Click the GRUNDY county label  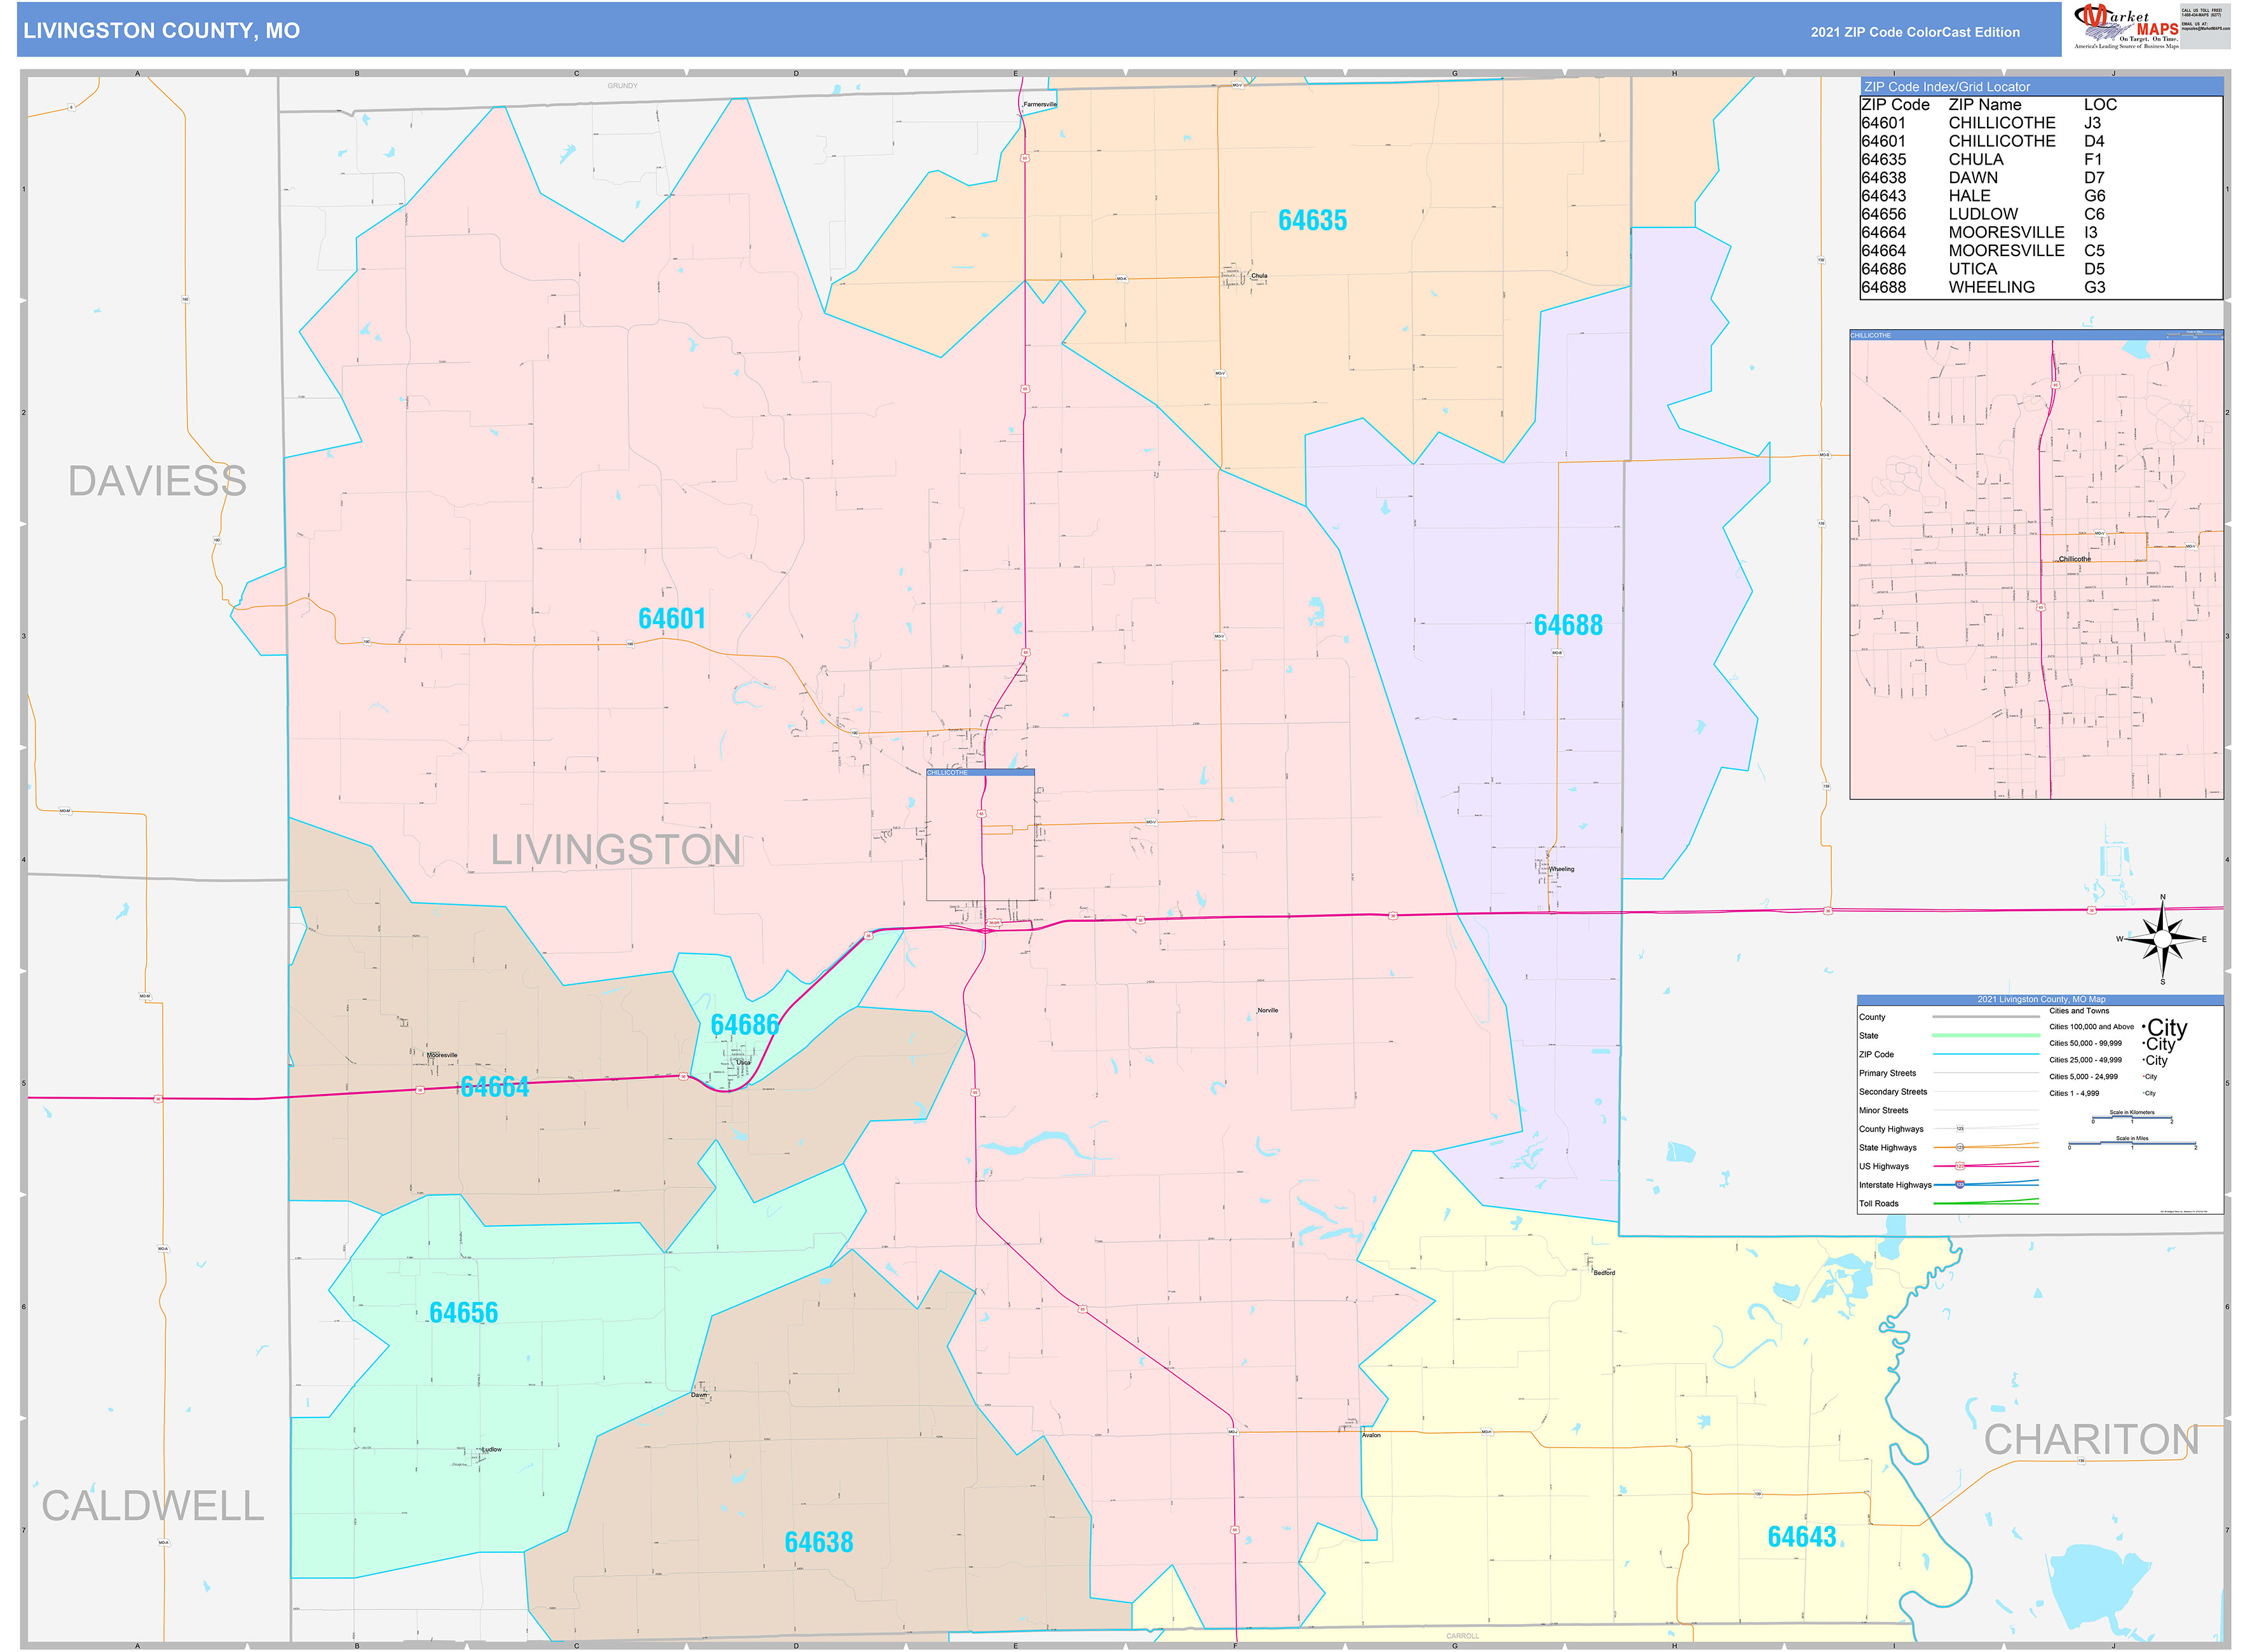click(x=622, y=86)
